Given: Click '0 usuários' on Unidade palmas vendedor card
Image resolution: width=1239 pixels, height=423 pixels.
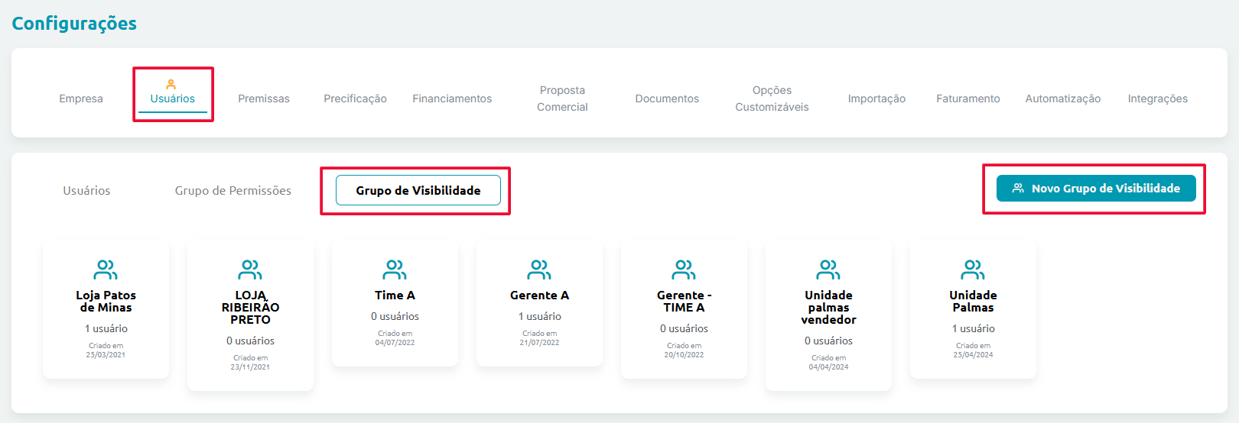Looking at the screenshot, I should pyautogui.click(x=828, y=341).
